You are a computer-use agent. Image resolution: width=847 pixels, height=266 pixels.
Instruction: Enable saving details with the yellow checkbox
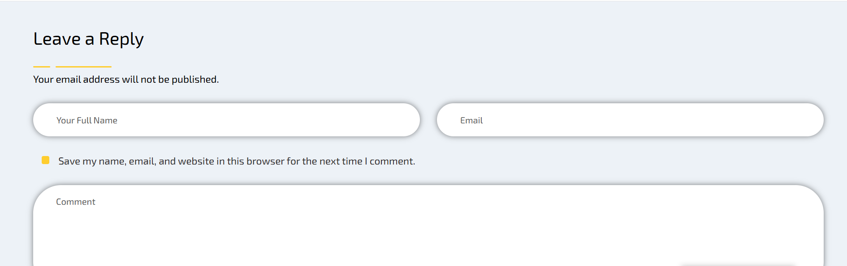[x=45, y=160]
